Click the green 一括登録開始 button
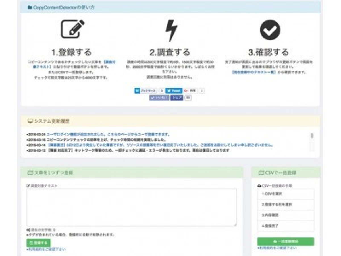This screenshot has height=256, width=341. 286,241
